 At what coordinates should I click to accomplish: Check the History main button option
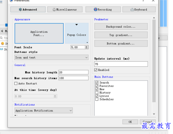click(97, 92)
